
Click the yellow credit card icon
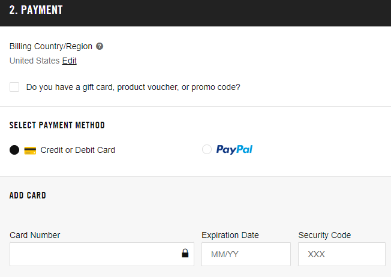pyautogui.click(x=30, y=150)
